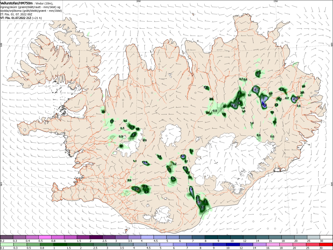Select the magenta snow swatch labeled 0.5

click(45, 237)
